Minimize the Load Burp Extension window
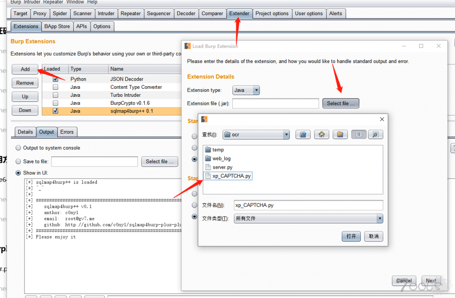Image resolution: width=455 pixels, height=298 pixels. (404, 46)
